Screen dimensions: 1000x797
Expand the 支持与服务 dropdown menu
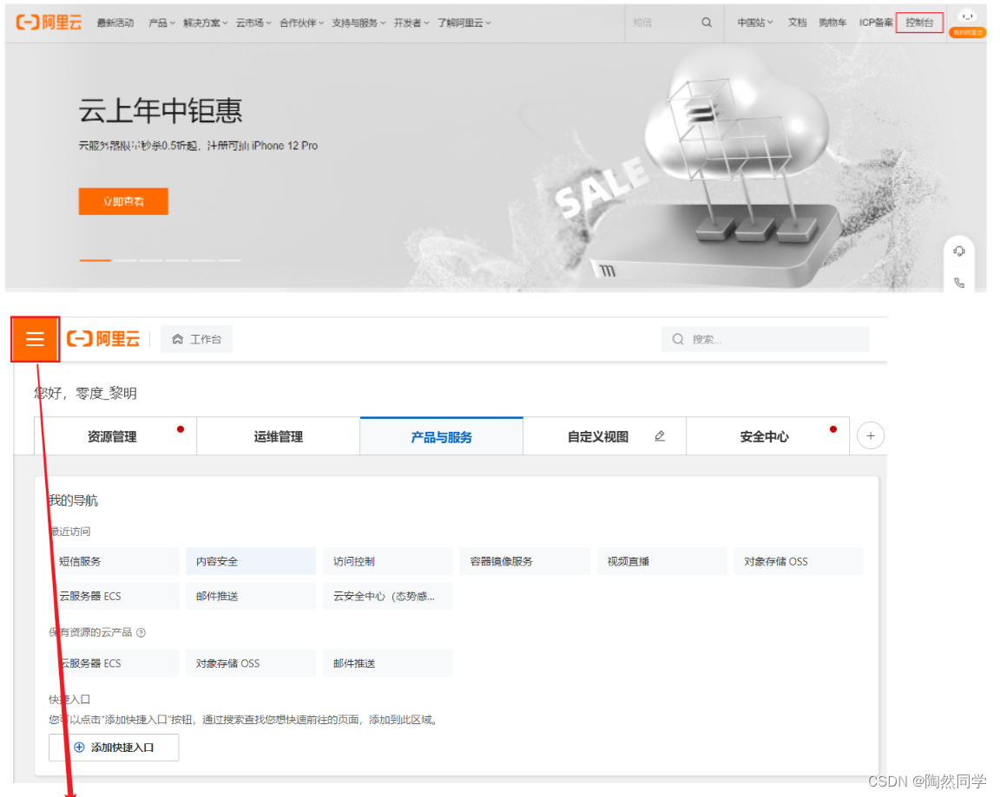(x=359, y=23)
